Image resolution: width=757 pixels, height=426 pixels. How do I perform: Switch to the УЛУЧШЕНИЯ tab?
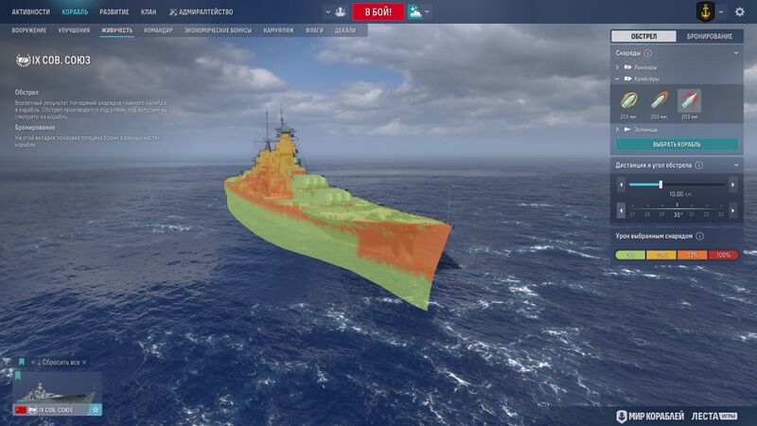tap(74, 30)
